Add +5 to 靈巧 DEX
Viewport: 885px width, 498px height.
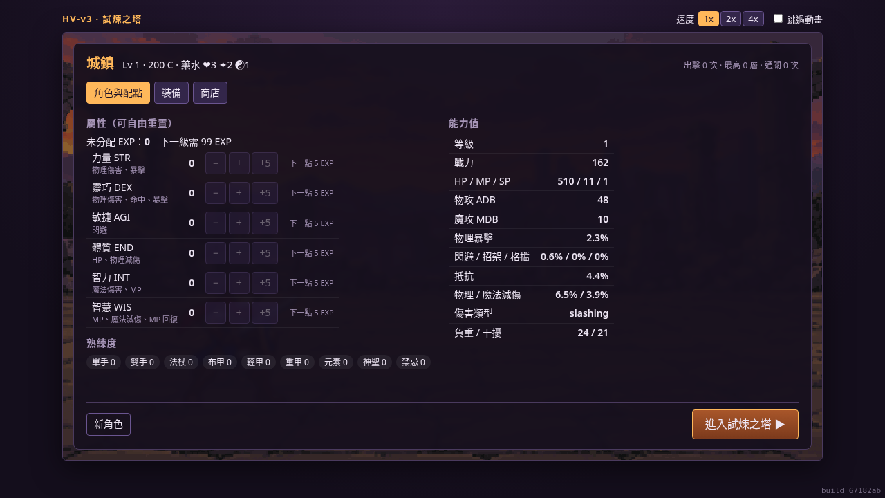pos(265,193)
